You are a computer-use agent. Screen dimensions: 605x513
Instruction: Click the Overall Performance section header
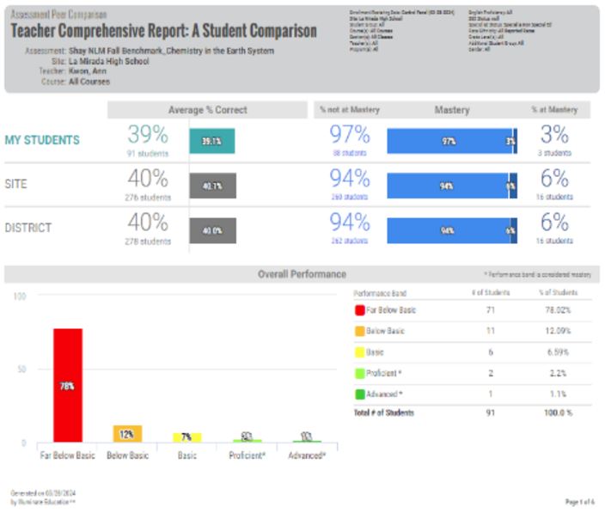302,274
